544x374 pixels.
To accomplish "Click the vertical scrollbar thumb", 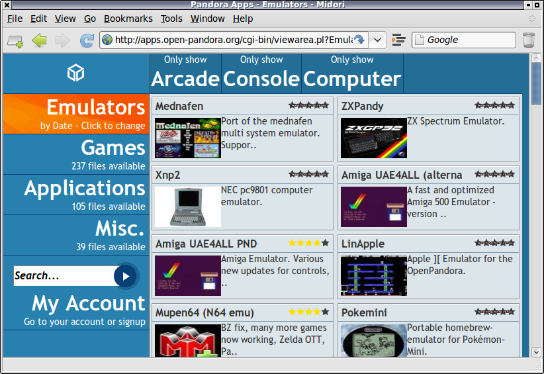I will pyautogui.click(x=536, y=83).
